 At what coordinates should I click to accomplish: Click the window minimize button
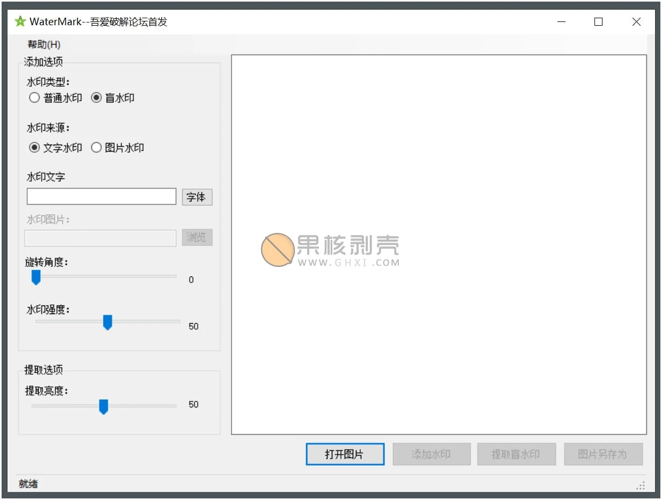(561, 22)
